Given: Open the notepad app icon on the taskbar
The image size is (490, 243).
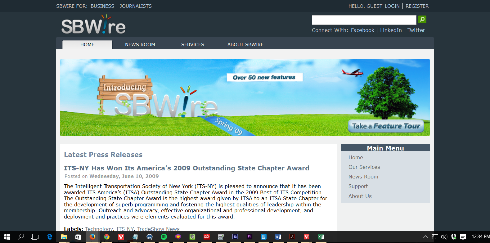Looking at the screenshot, I should (x=135, y=237).
